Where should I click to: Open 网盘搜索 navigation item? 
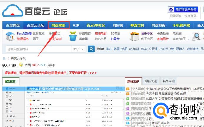[x=58, y=25]
